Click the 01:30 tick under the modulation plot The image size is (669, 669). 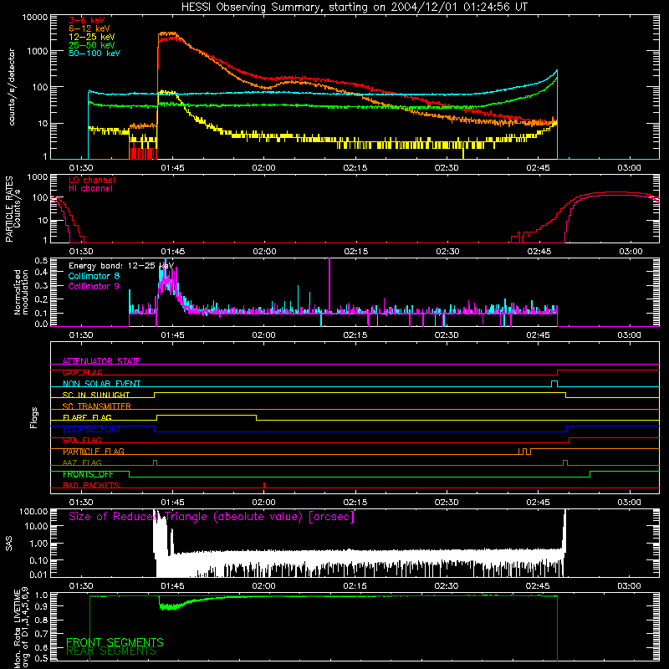(x=81, y=335)
